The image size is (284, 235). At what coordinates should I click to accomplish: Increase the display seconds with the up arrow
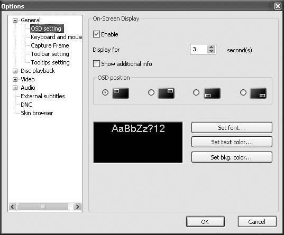coord(211,47)
